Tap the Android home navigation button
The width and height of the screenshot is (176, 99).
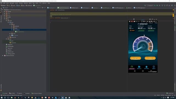pyautogui.click(x=143, y=71)
